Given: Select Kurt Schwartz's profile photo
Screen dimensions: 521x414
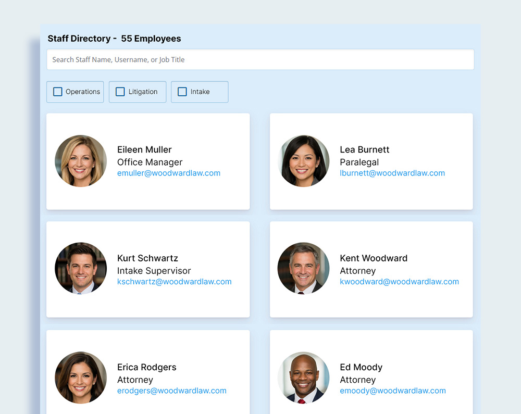Looking at the screenshot, I should coord(81,268).
